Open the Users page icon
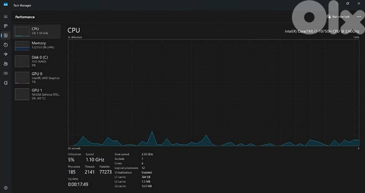 tap(5, 64)
